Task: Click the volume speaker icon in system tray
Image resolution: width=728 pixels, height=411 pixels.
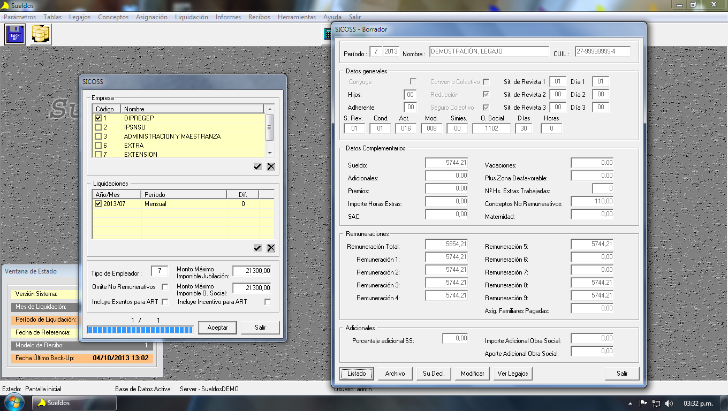Action: click(669, 403)
